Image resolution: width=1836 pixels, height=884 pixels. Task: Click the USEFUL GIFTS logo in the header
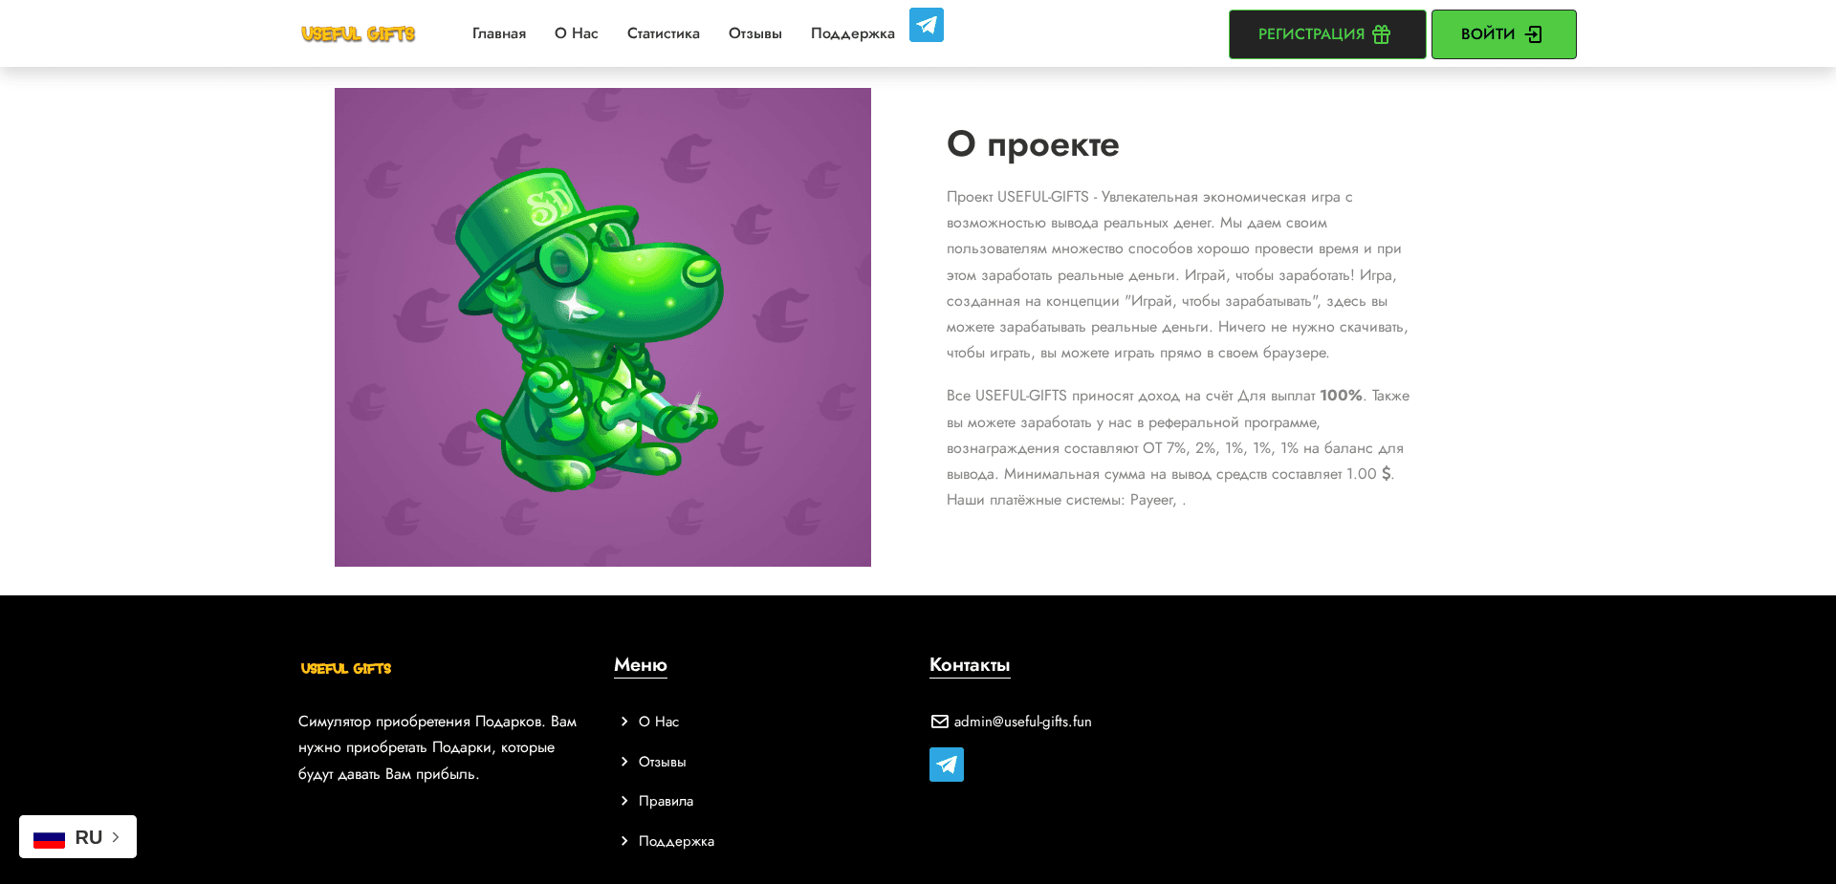tap(358, 33)
